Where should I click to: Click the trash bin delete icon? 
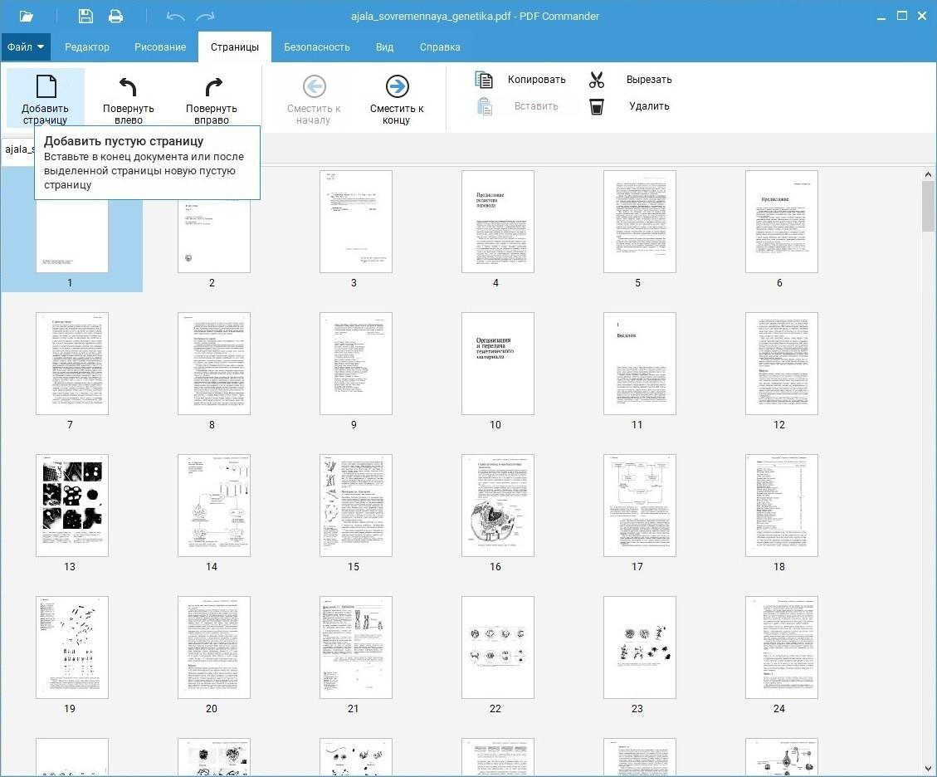pyautogui.click(x=597, y=106)
